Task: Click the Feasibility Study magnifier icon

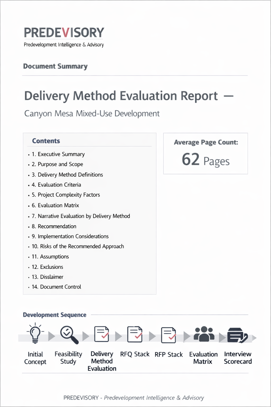Action: tap(69, 335)
